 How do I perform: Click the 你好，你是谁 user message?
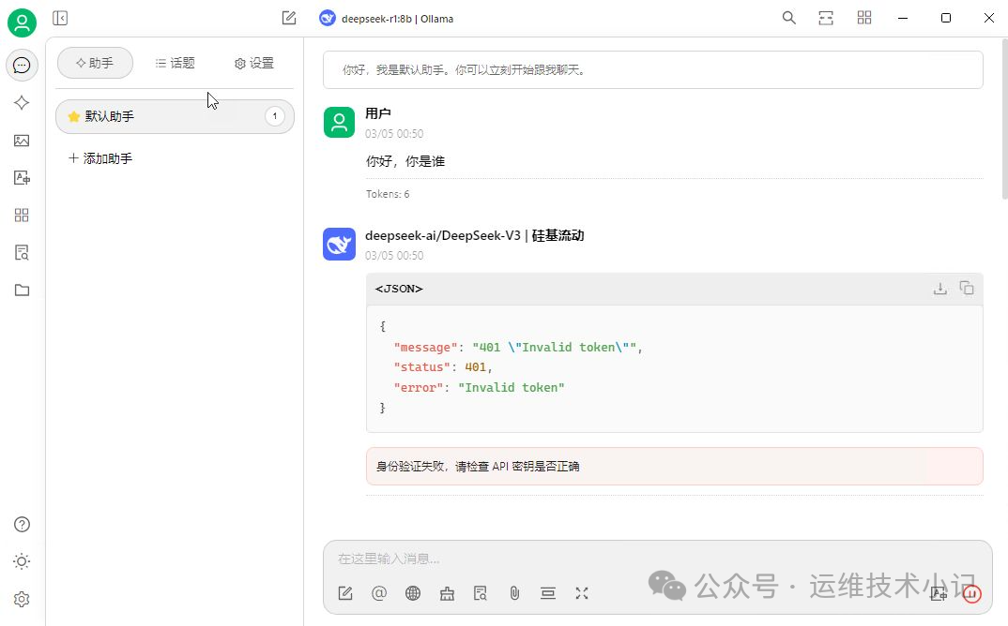(x=405, y=161)
